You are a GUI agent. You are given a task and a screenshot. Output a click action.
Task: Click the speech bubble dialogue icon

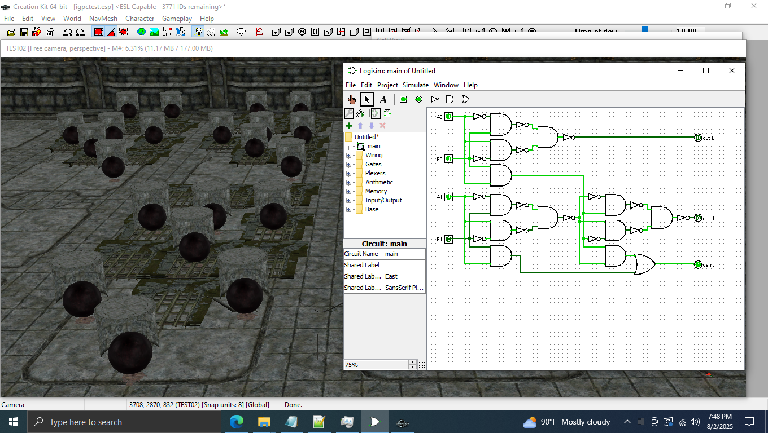tap(241, 32)
